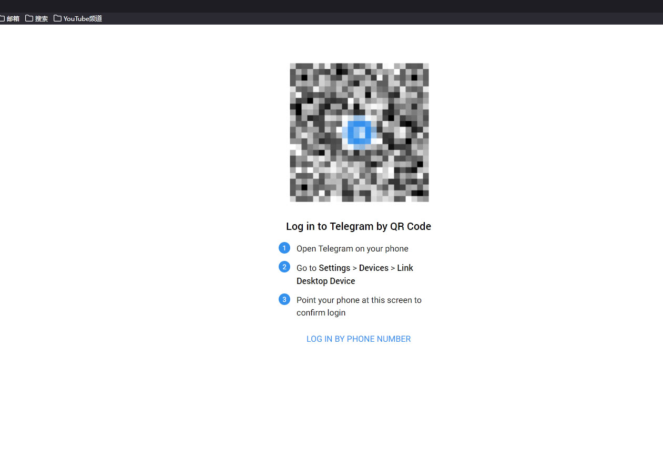Choose LOG IN BY PHONE NUMBER
663x452 pixels.
coord(359,339)
